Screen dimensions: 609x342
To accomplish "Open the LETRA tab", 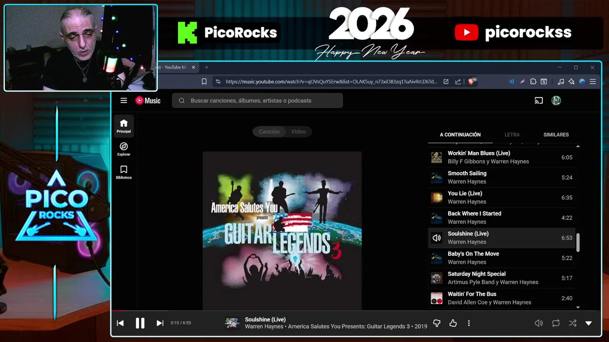I will pos(512,134).
